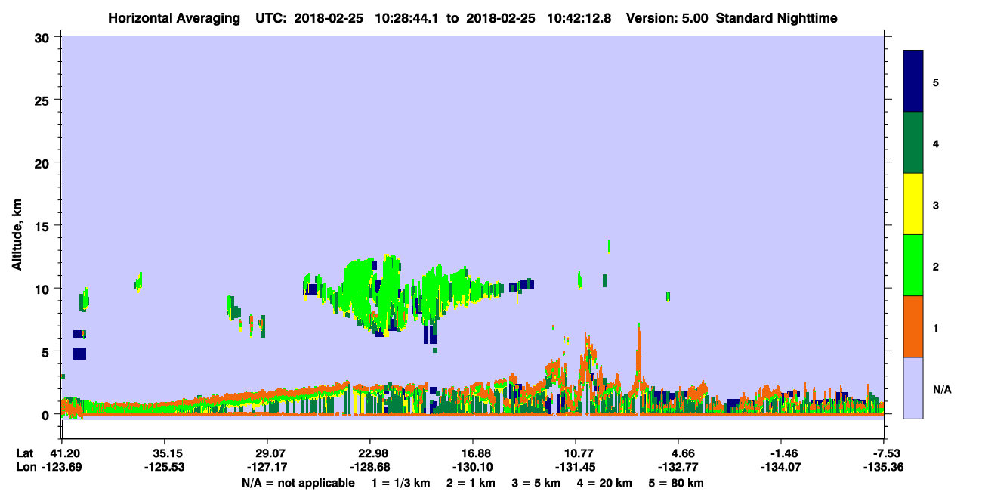Click the bright green color bar segment labeled 2
982x504 pixels.
click(x=913, y=265)
